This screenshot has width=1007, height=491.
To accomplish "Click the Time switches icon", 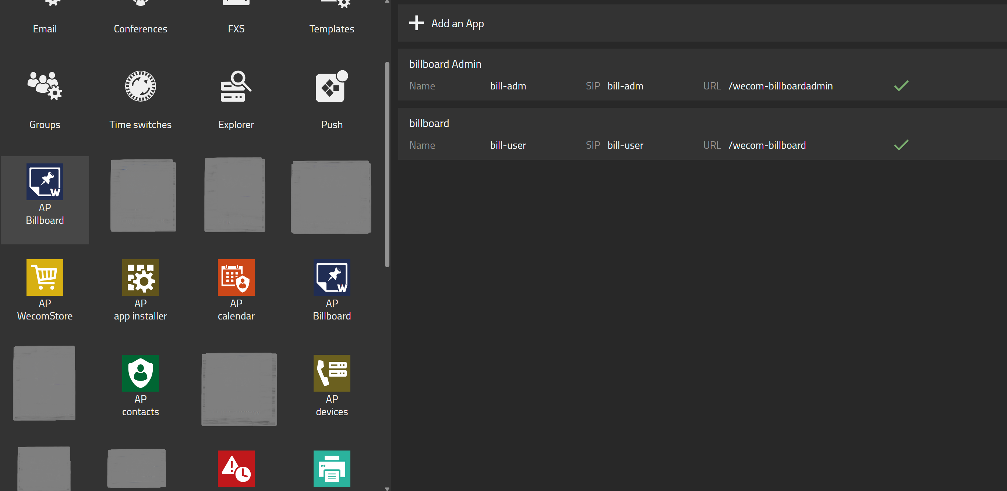I will [x=140, y=86].
